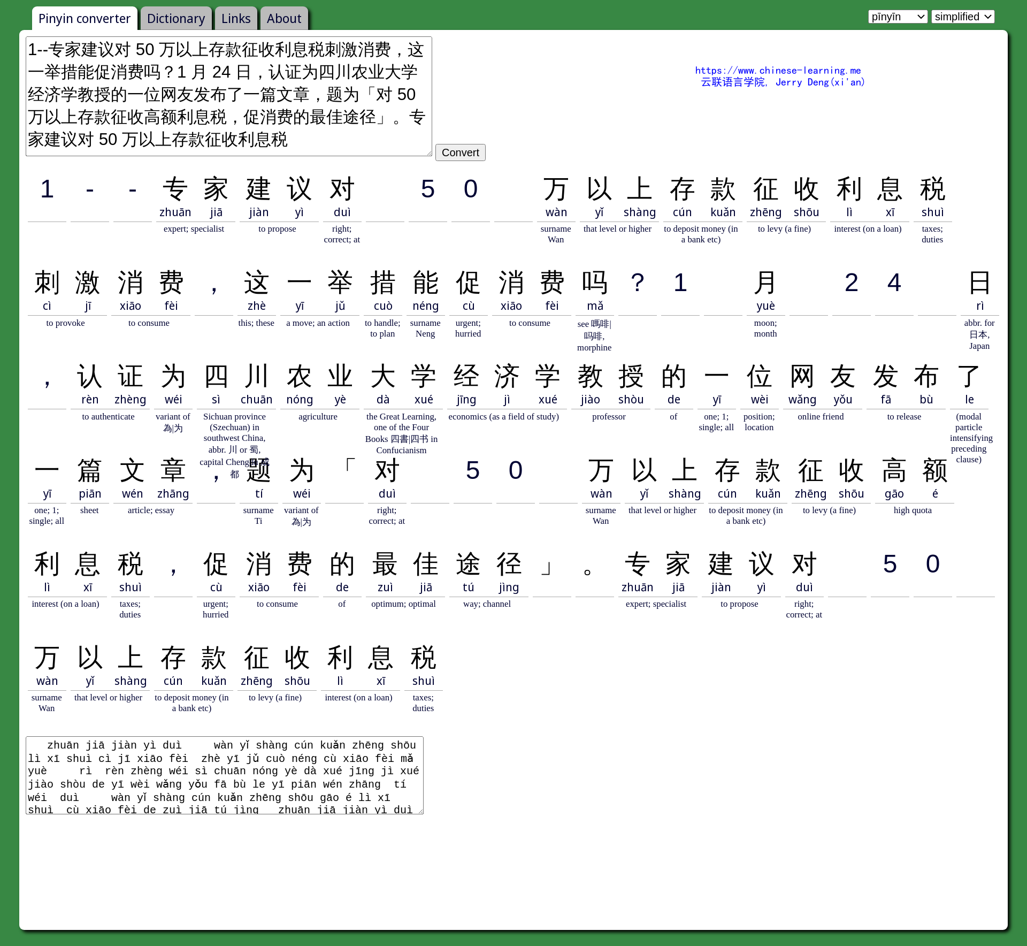1027x946 pixels.
Task: Click the character 济 with pinyin jì
Action: coord(507,377)
